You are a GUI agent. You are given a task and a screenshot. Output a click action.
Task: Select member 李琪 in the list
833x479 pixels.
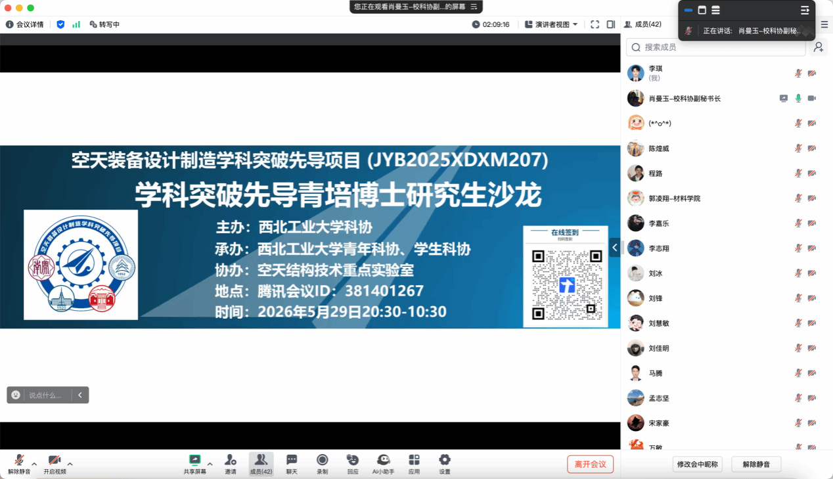pyautogui.click(x=727, y=73)
